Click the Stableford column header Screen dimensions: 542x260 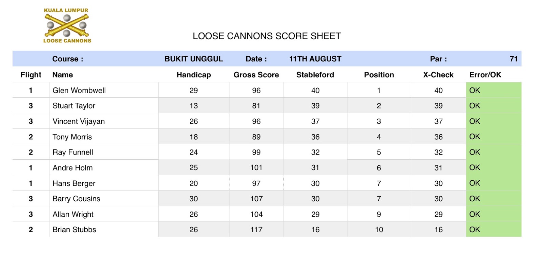(x=315, y=75)
